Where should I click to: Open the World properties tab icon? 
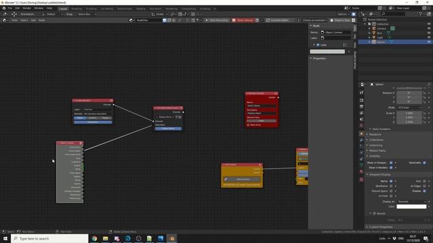(x=361, y=126)
